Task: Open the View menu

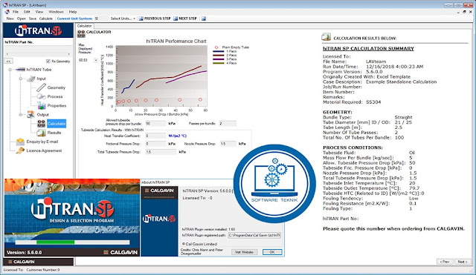Action: point(39,12)
